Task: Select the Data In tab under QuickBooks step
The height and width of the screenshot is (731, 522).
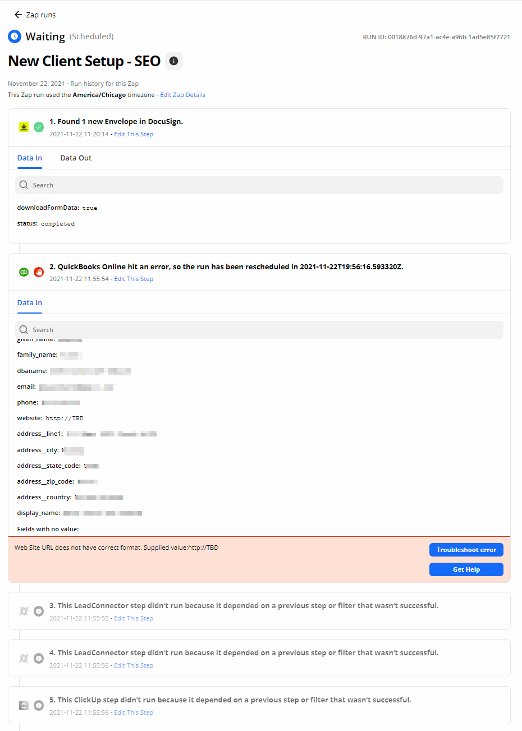Action: click(x=30, y=303)
